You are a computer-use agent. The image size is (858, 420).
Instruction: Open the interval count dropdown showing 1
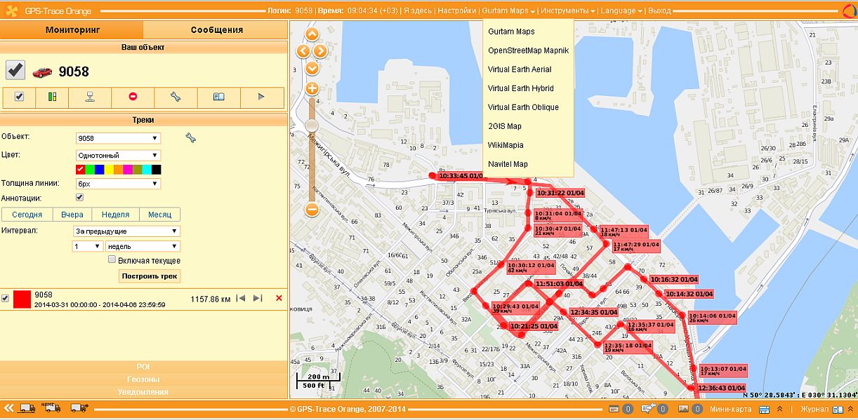click(x=87, y=246)
